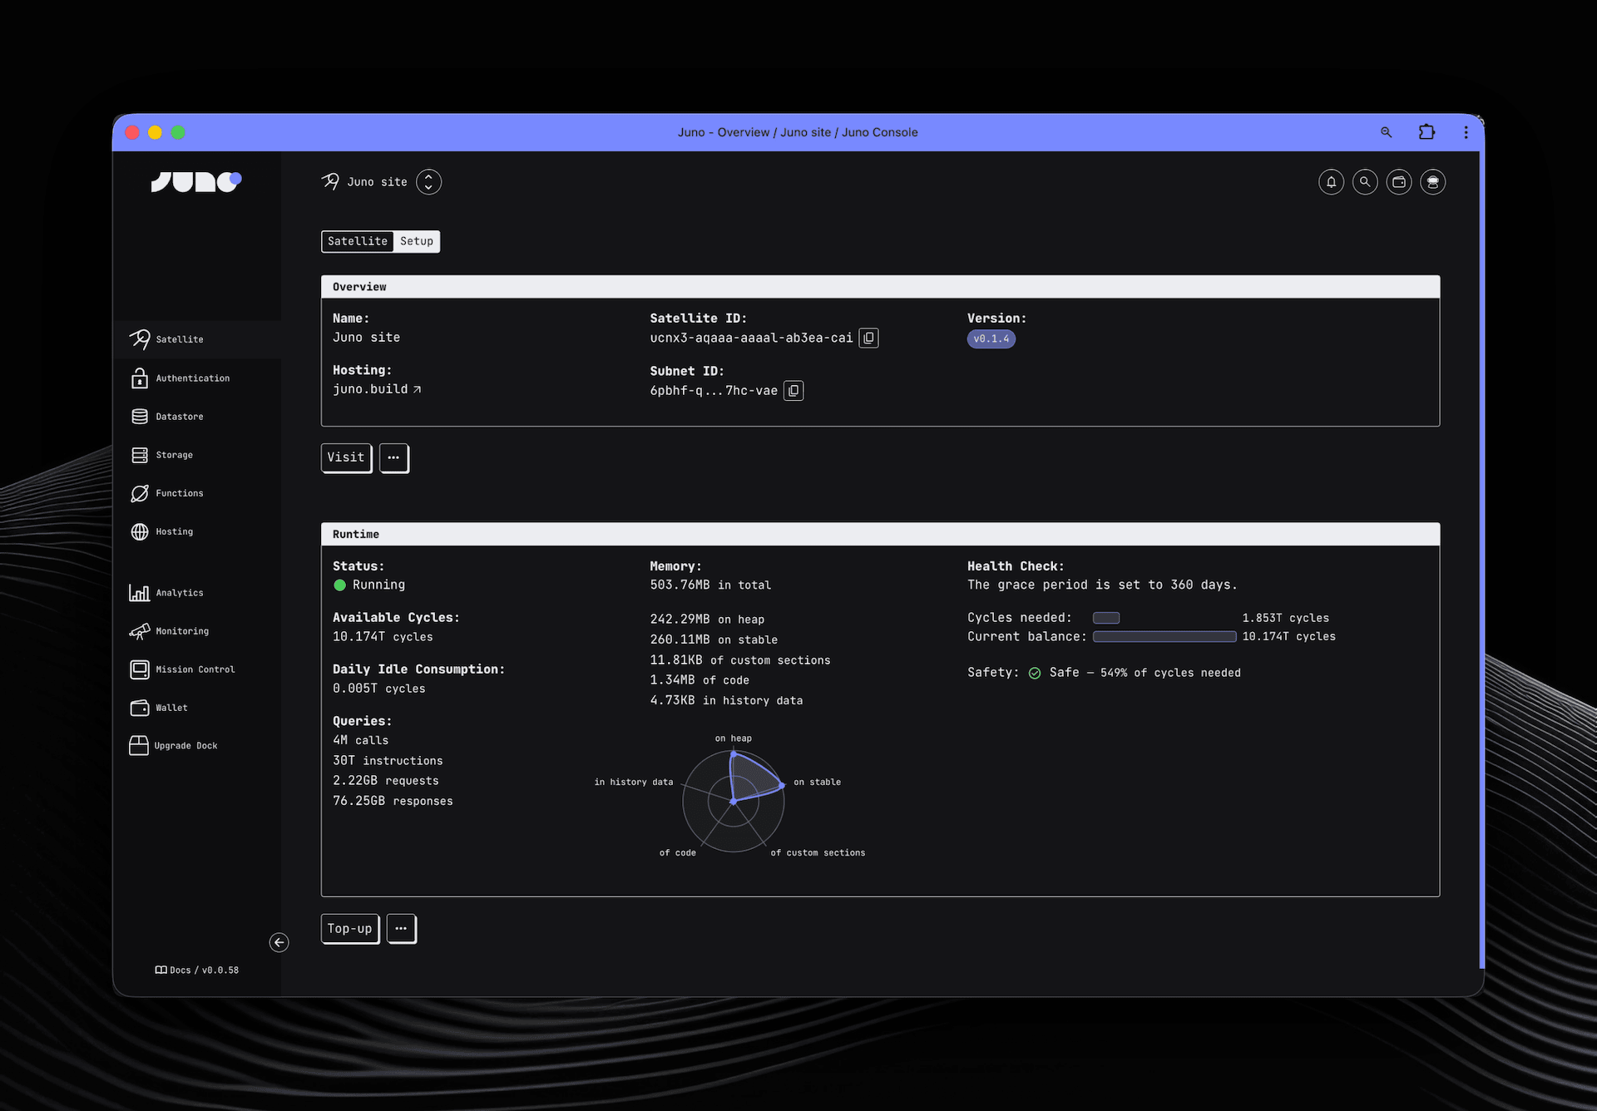Switch to the Setup tab
Viewport: 1597px width, 1111px height.
point(417,241)
